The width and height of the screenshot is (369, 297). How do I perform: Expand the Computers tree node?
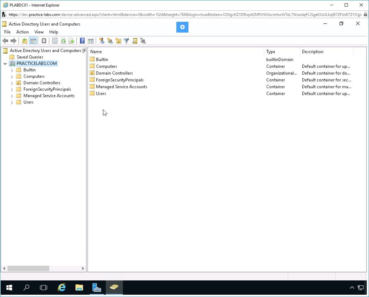(12, 76)
